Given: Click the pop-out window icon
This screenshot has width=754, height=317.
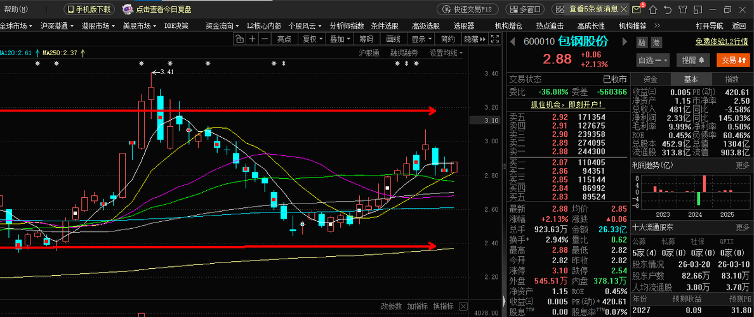Looking at the screenshot, I should pos(698,9).
